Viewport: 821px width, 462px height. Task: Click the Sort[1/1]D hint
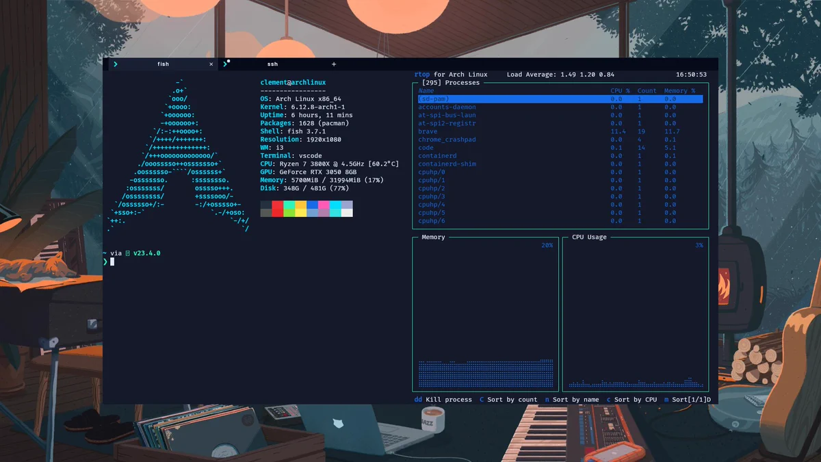click(687, 400)
